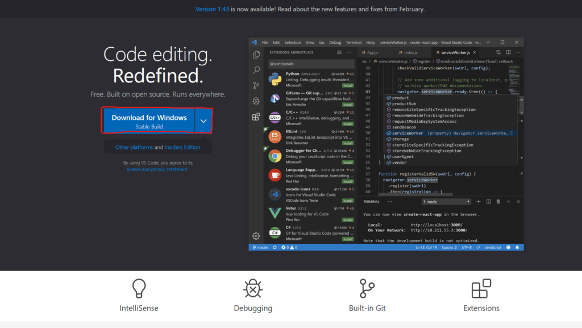582x328 pixels.
Task: Click the IntelliSense lightbulb icon
Action: (x=139, y=289)
